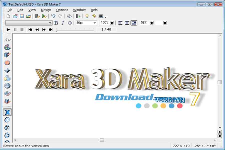The width and height of the screenshot is (225, 150).
Task: Click the Undo arrow icon
Action: pyautogui.click(x=53, y=16)
